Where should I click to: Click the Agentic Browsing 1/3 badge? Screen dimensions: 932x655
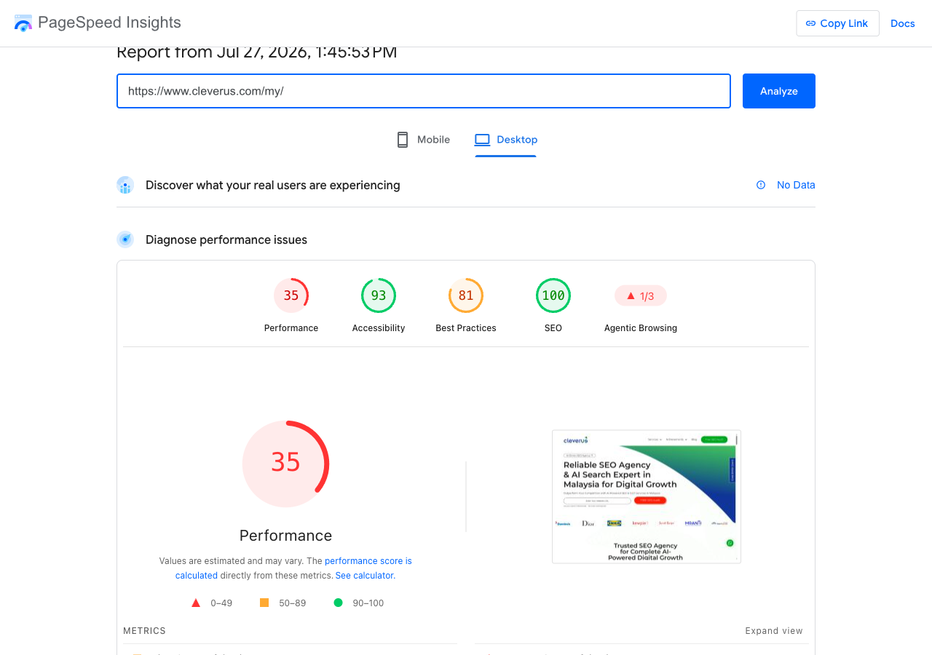641,295
